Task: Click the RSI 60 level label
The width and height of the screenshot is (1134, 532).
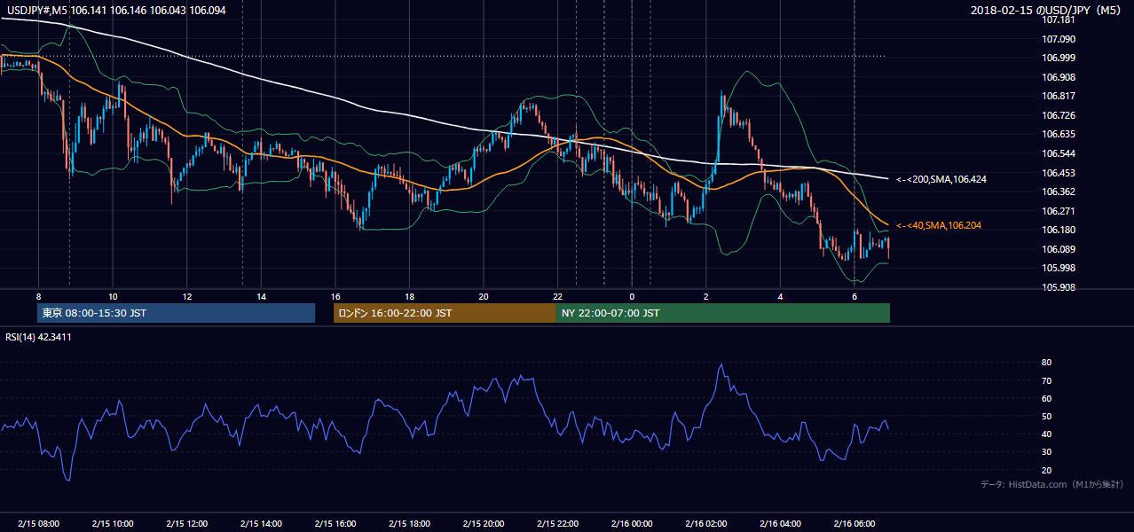Action: (1047, 398)
